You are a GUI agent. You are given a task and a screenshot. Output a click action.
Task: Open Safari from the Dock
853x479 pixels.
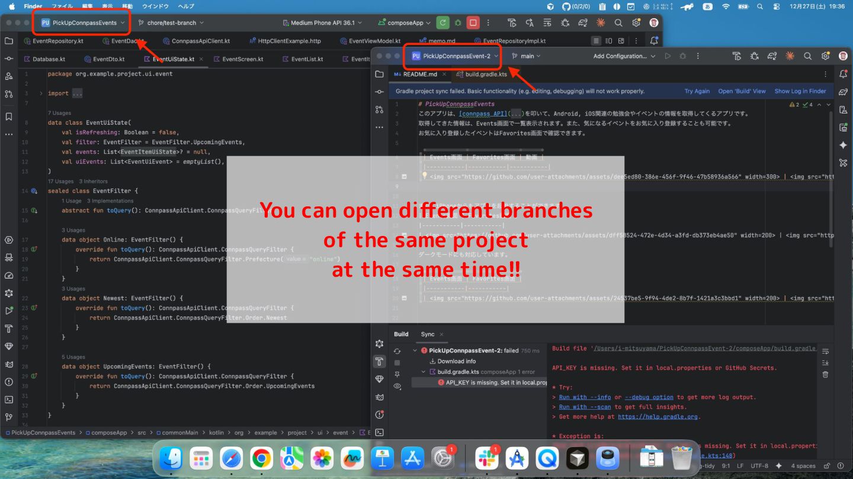tap(231, 458)
